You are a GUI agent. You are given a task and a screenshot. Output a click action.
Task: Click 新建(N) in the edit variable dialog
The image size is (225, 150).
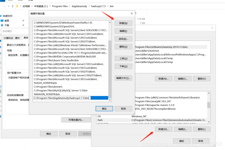tap(124, 23)
